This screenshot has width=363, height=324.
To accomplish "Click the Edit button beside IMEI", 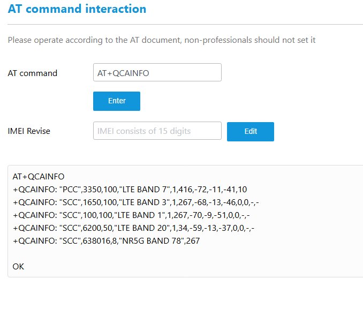I will [x=250, y=131].
